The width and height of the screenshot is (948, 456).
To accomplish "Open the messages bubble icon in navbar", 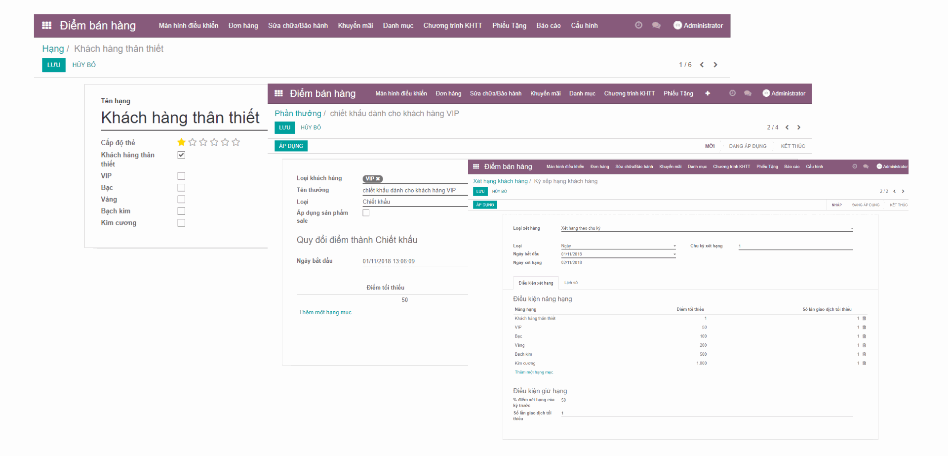I will point(656,25).
